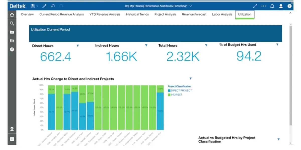The height and width of the screenshot is (150, 301).
Task: Open the Direct Hours filter icon
Action: [78, 45]
